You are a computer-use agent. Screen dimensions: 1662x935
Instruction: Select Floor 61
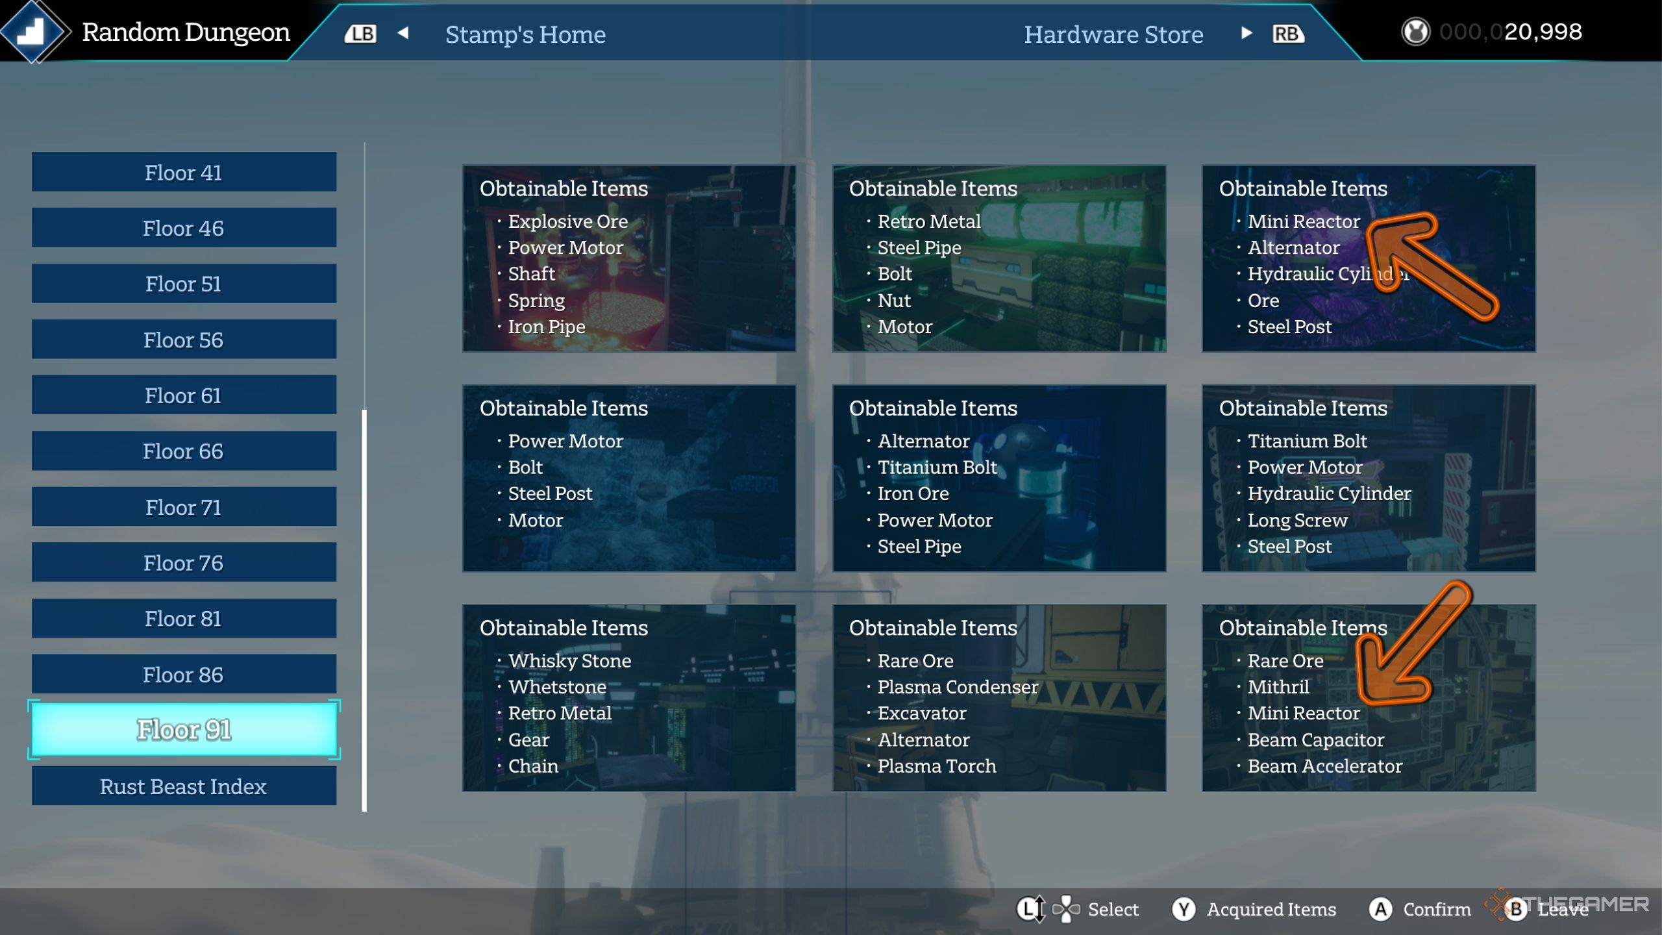tap(184, 395)
